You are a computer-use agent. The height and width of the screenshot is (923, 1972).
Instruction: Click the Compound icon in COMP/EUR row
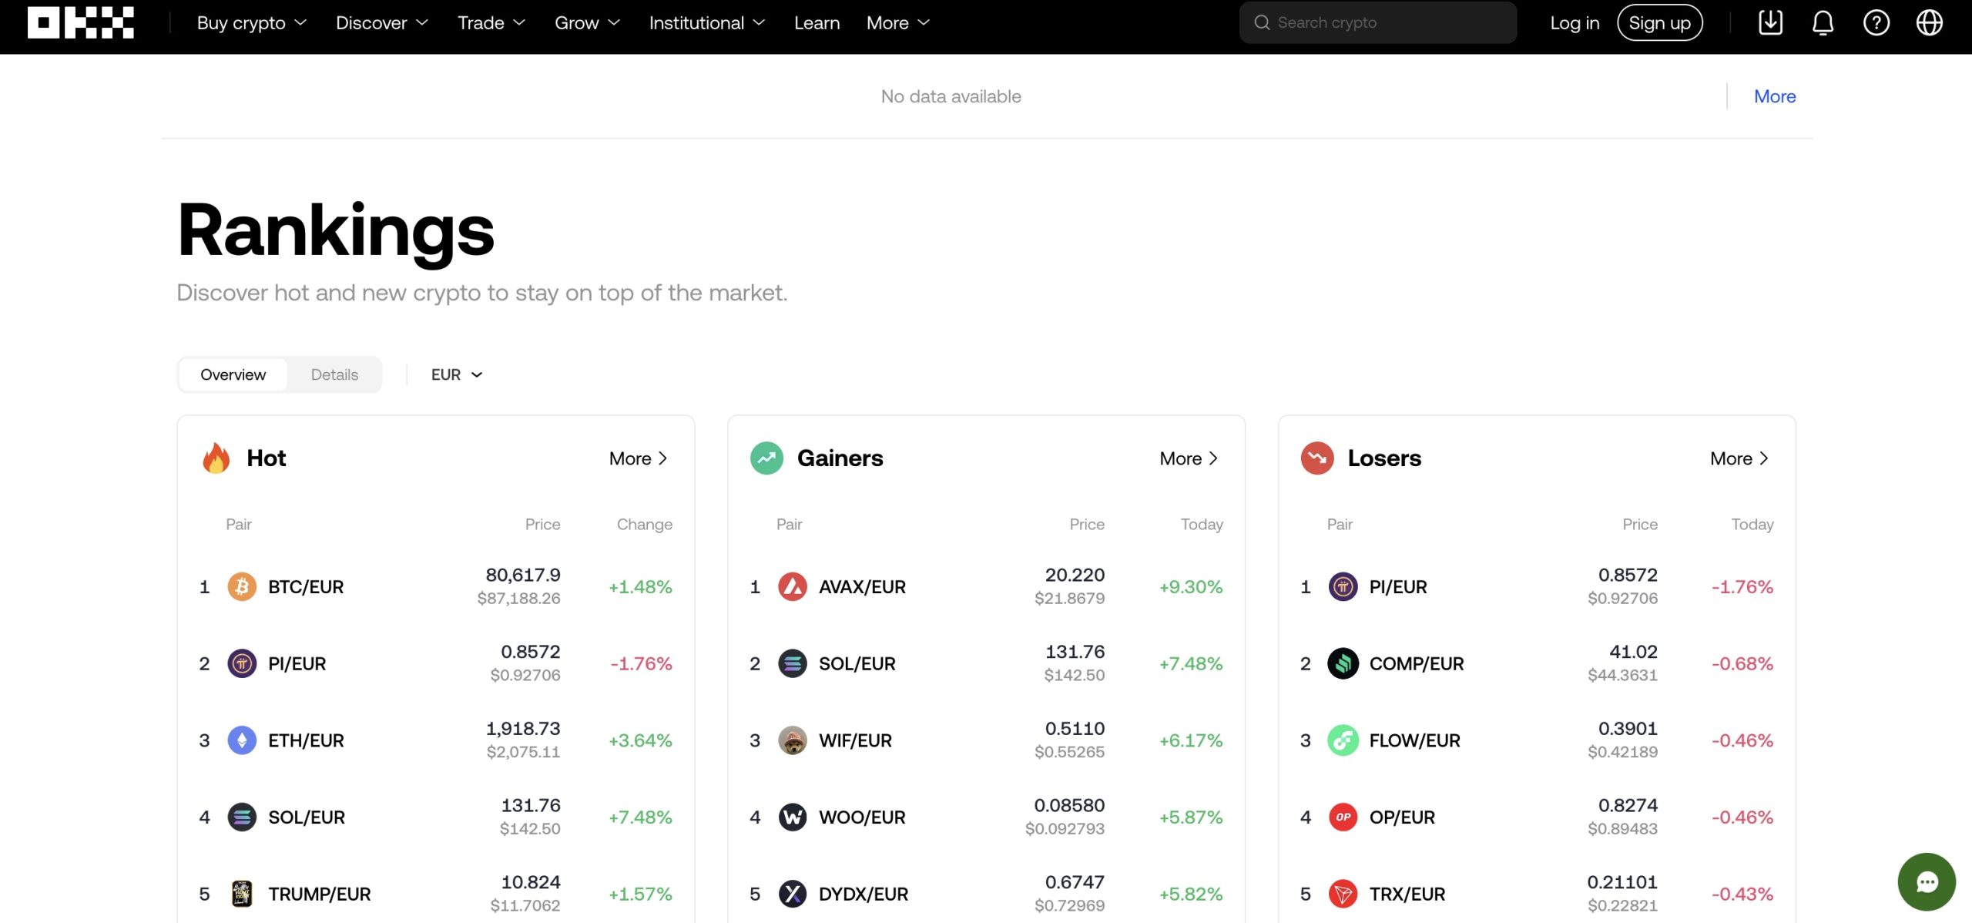coord(1343,663)
